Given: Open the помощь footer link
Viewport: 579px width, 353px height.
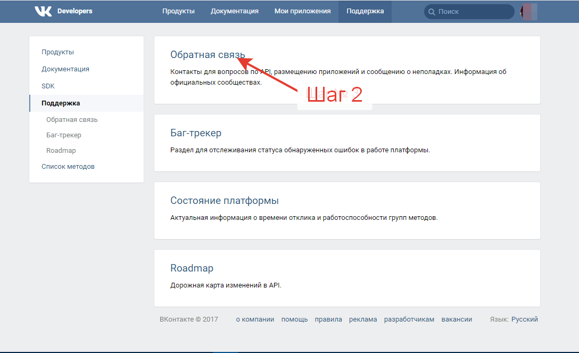Looking at the screenshot, I should (294, 319).
